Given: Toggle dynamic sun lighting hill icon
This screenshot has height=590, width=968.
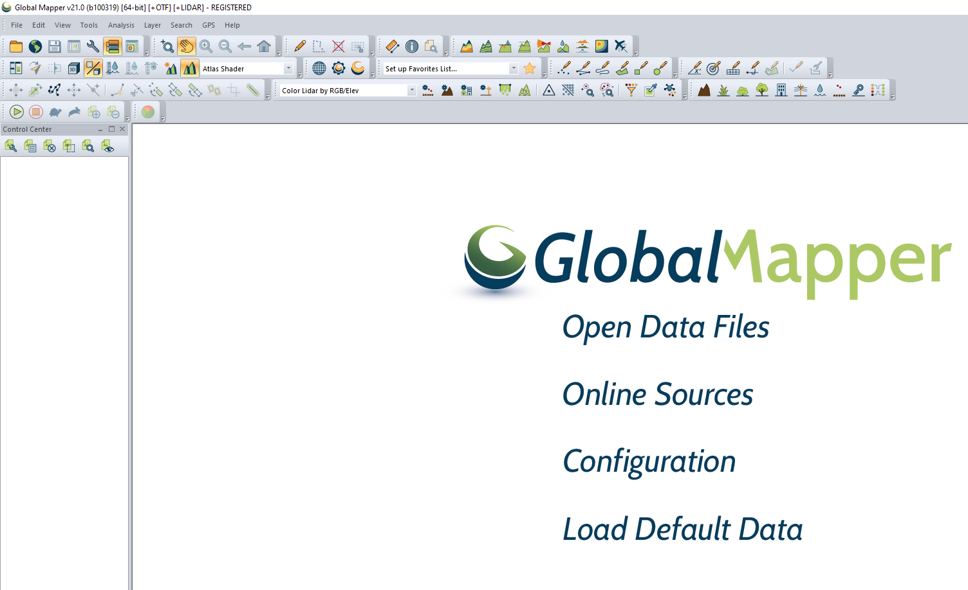Looking at the screenshot, I should click(171, 68).
